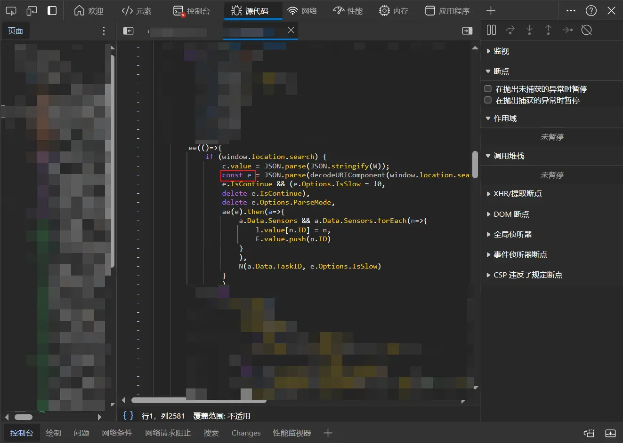Screen dimensions: 623x443
Task: Click the pause script execution icon
Action: pos(491,30)
